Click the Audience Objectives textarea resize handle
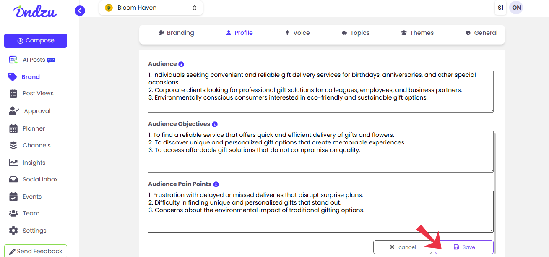549x257 pixels. tap(491, 170)
